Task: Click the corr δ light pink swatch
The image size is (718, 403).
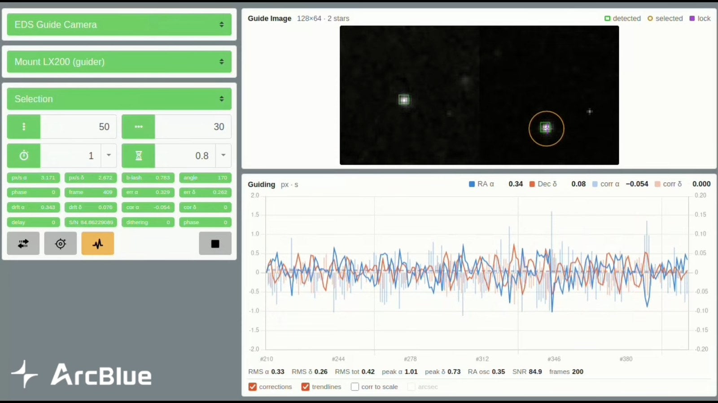Action: 657,184
